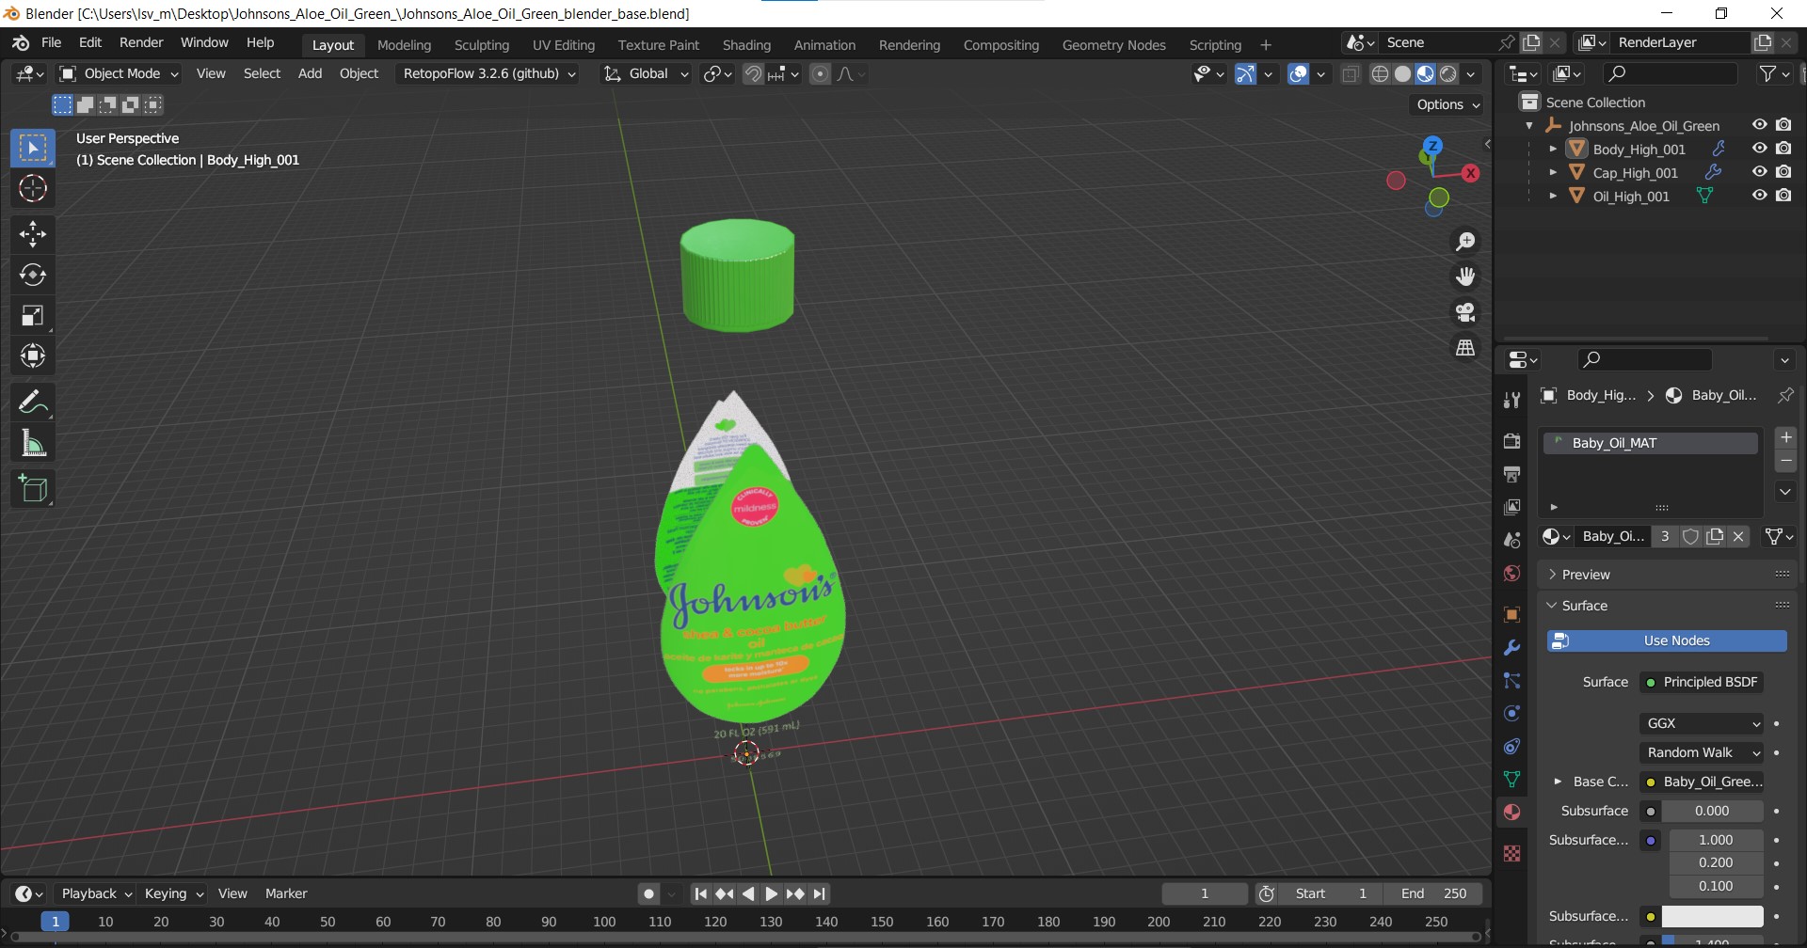The width and height of the screenshot is (1807, 948).
Task: Open Object Mode dropdown
Action: pyautogui.click(x=119, y=73)
